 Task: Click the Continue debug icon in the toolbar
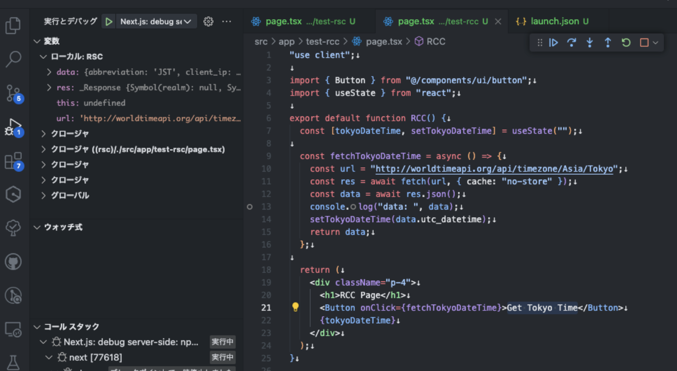553,42
